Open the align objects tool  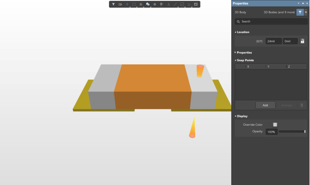141,4
